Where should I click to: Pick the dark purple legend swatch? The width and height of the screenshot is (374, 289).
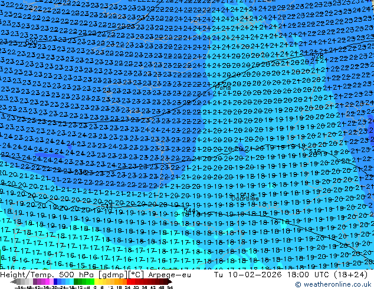35,282
